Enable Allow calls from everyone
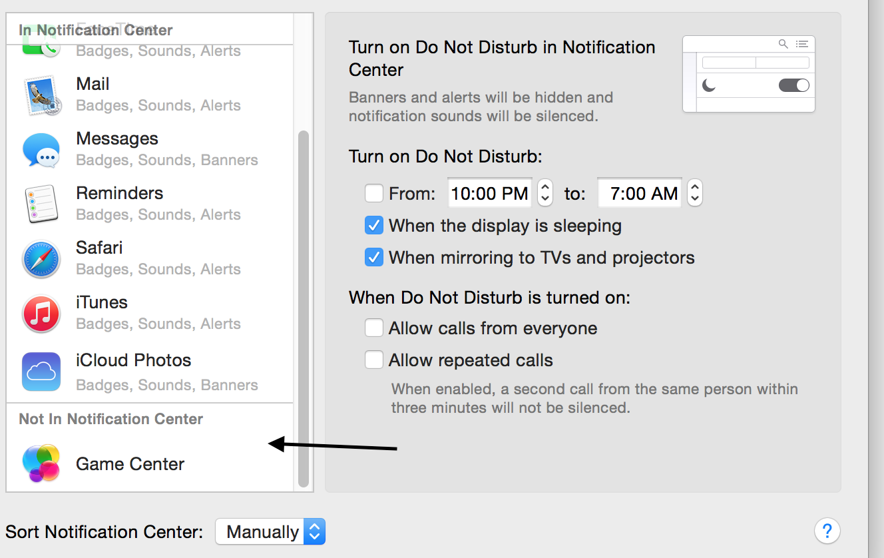Viewport: 884px width, 558px height. (x=374, y=328)
